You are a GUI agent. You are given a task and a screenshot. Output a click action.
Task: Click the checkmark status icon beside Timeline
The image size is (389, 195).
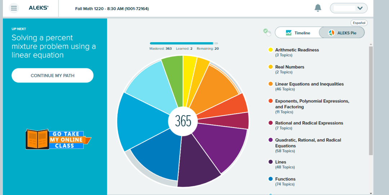267,32
